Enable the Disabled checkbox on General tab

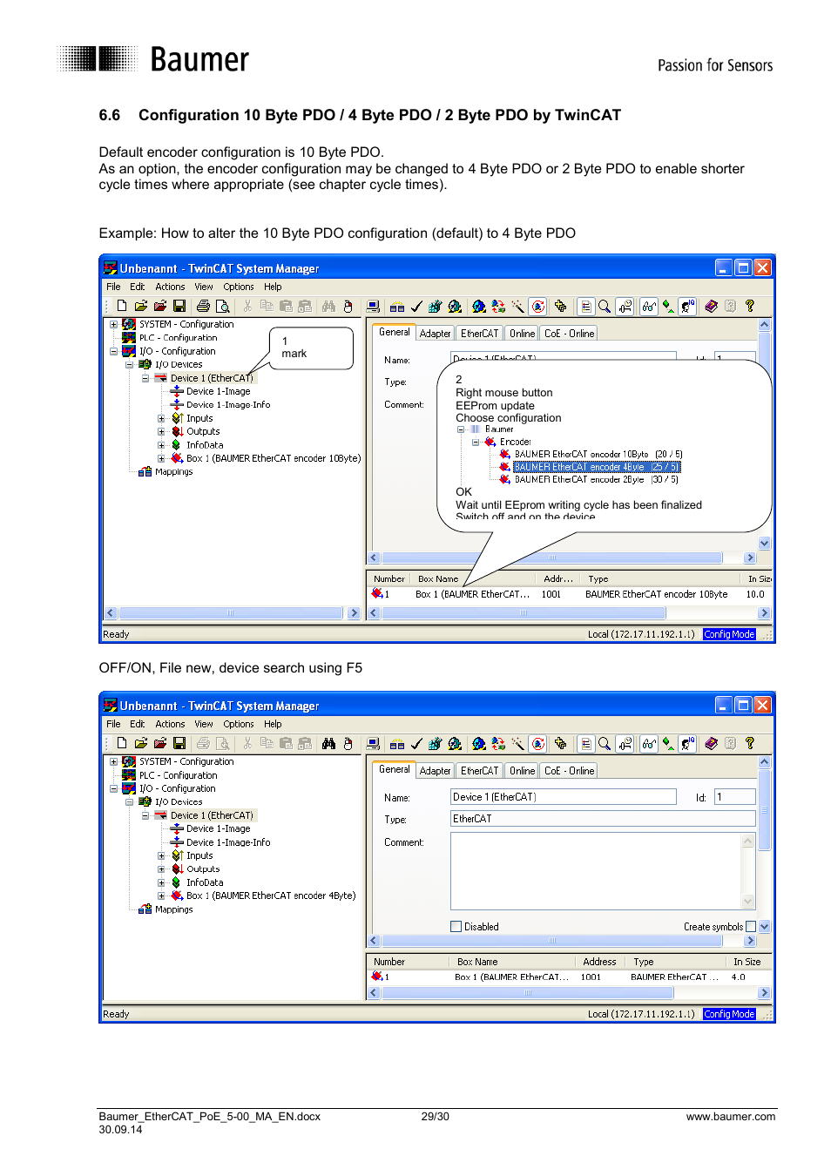coord(456,926)
